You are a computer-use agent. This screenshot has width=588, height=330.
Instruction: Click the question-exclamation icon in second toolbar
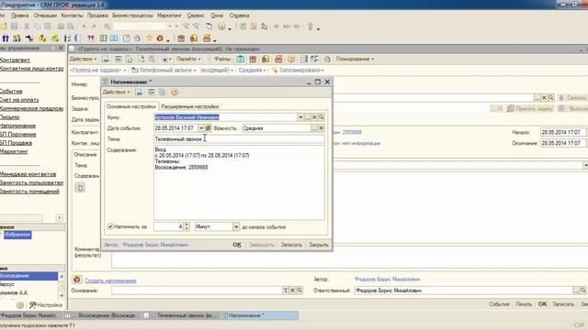pos(90,38)
